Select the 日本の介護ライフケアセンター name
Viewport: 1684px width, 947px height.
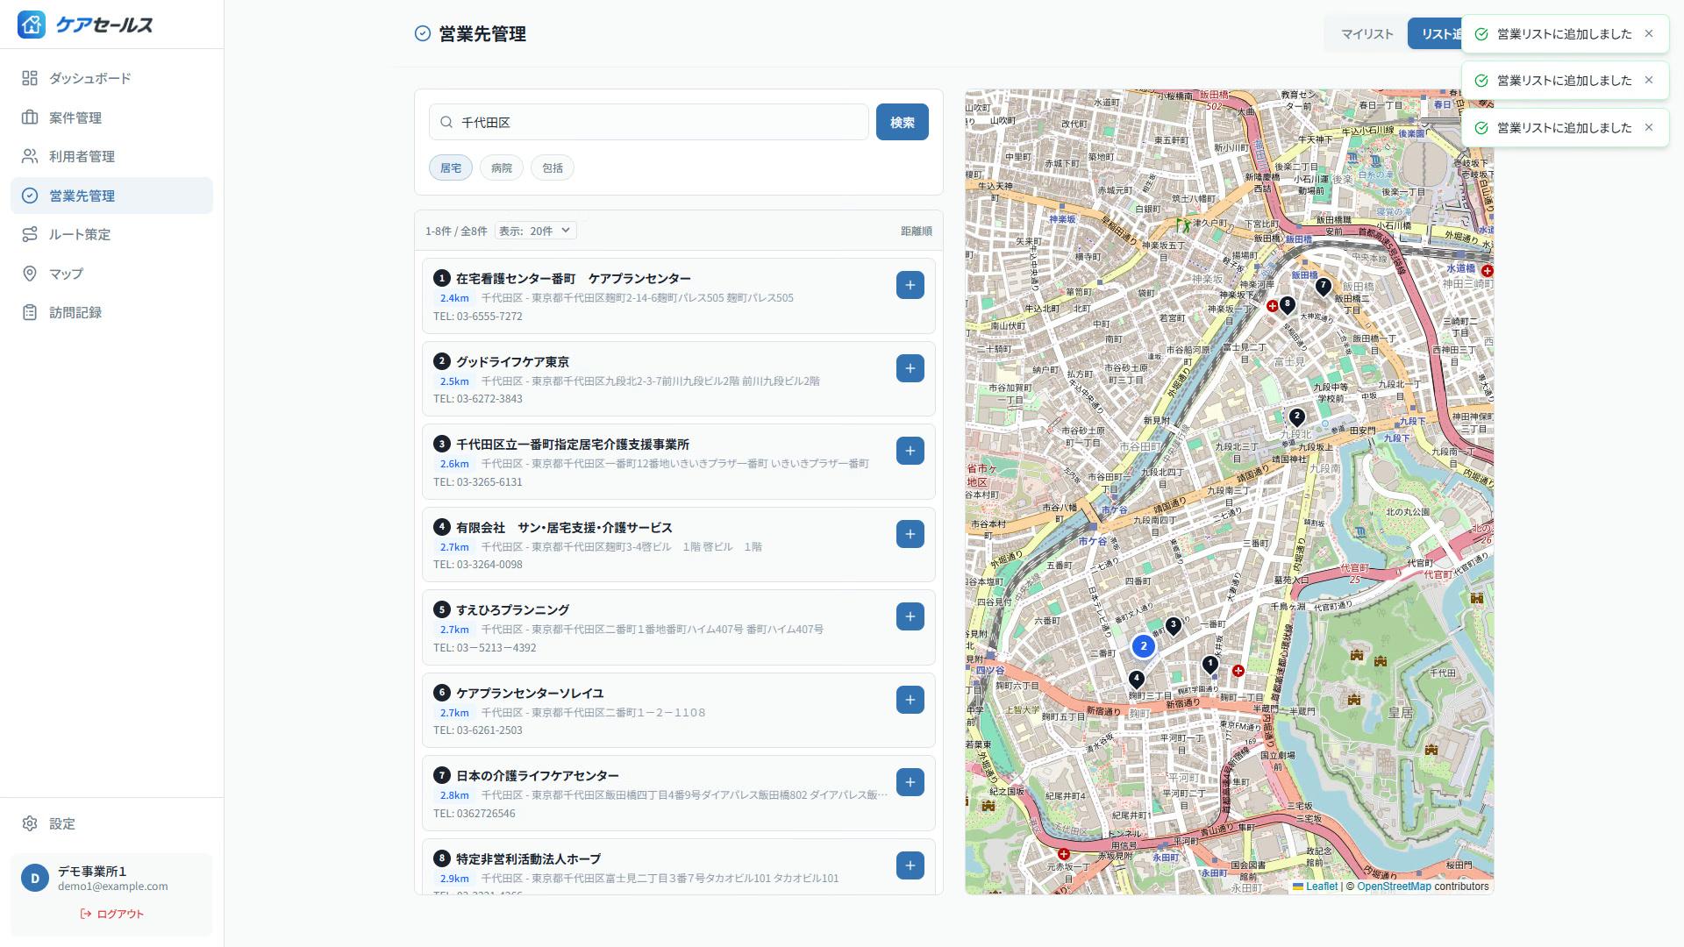click(538, 775)
